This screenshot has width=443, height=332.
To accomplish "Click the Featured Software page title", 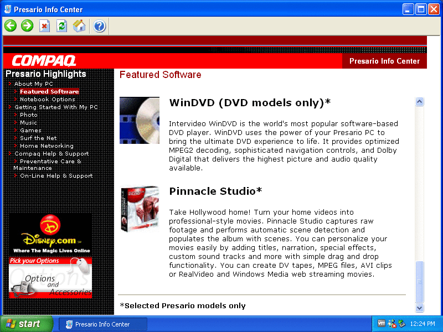I will click(160, 75).
